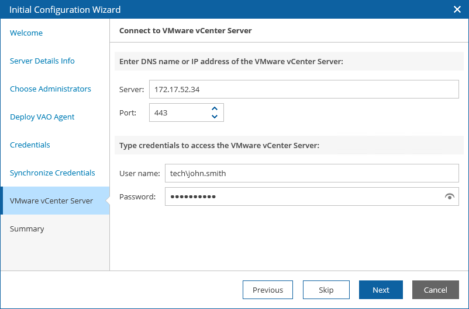Select the 'Connect to VMware vCenter Server' heading

point(185,31)
